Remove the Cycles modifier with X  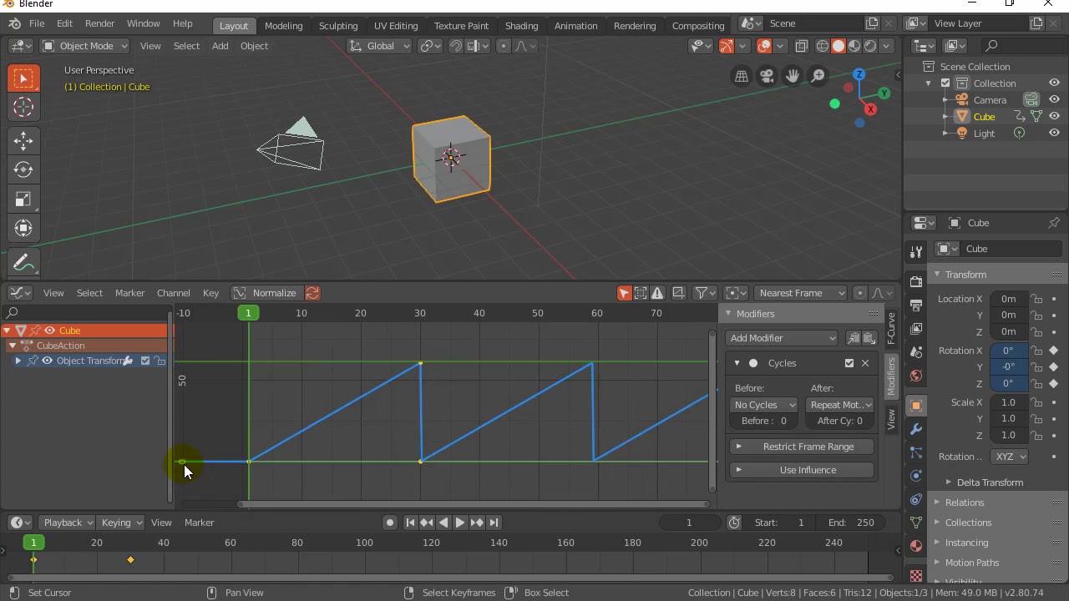pos(865,363)
